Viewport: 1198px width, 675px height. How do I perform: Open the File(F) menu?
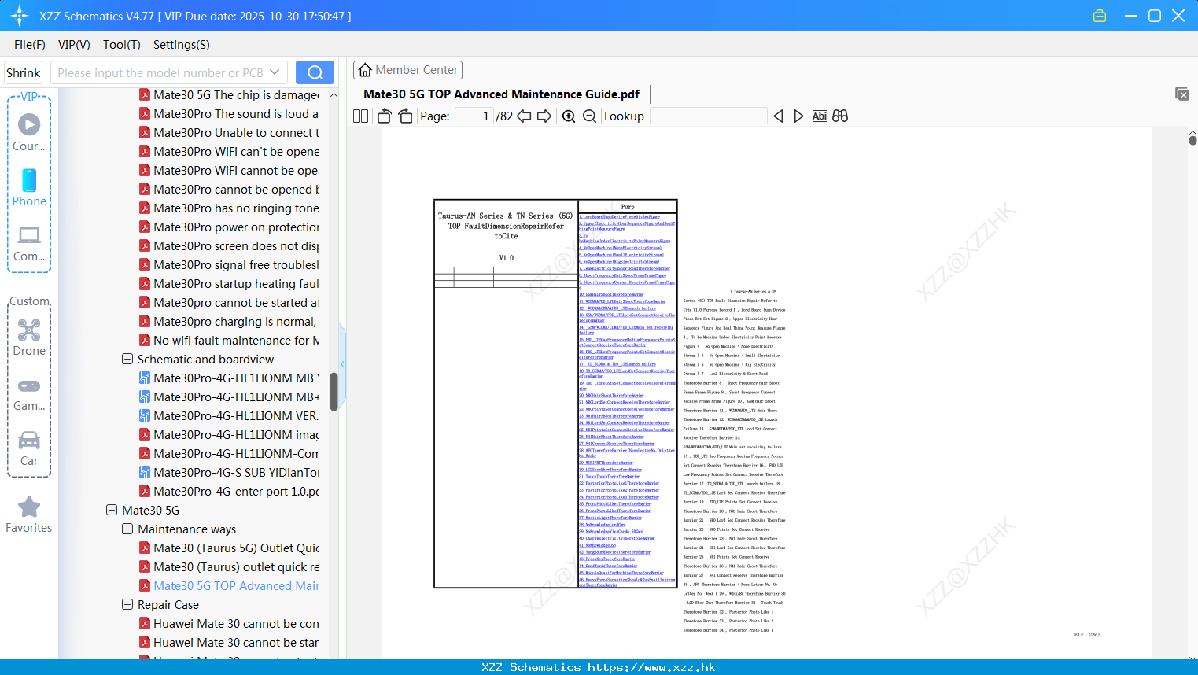pyautogui.click(x=30, y=45)
